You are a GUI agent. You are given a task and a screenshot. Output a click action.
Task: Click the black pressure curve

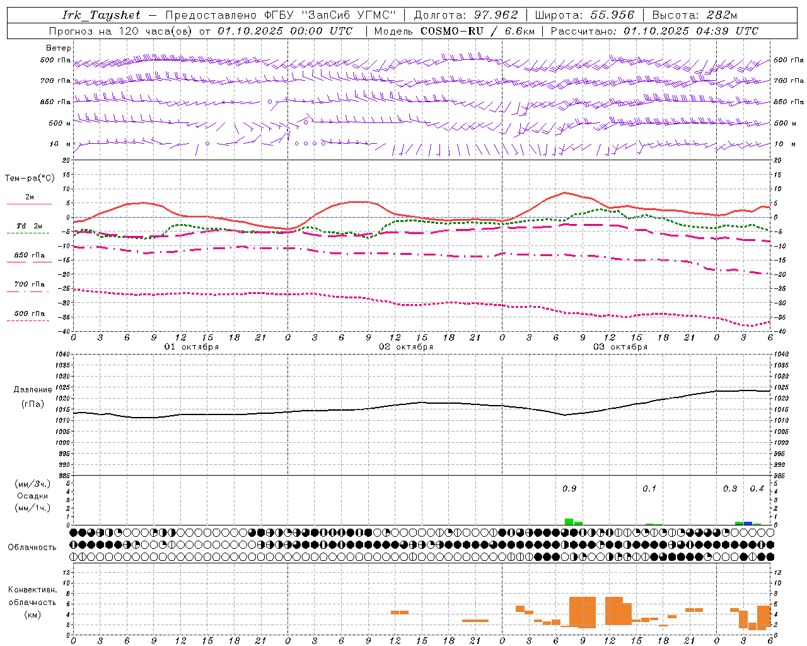421,402
